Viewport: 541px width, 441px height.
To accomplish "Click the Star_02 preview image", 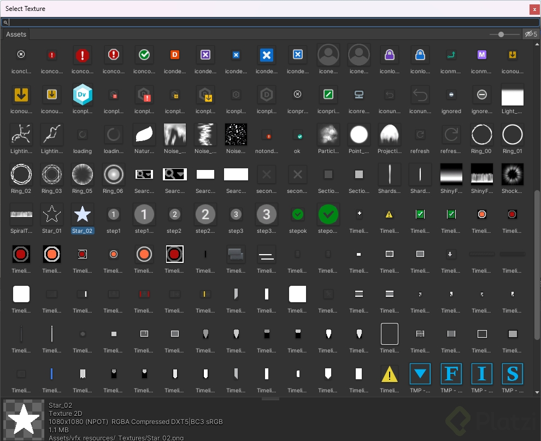I will click(x=24, y=420).
